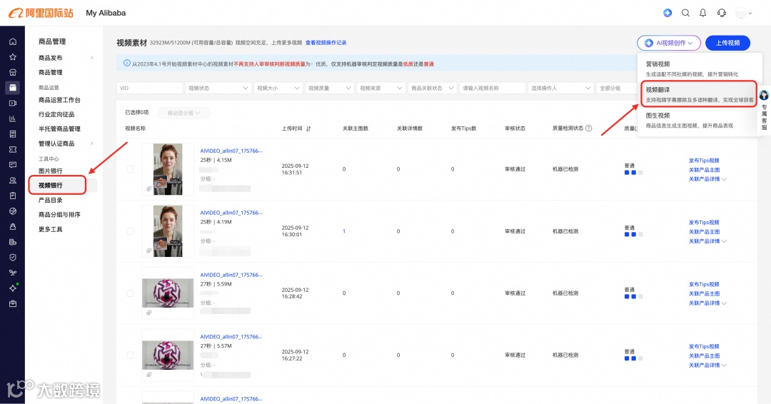Open the 选择操作人 dropdown

click(560, 88)
